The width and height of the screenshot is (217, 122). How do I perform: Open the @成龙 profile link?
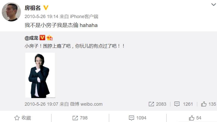pos(31,38)
